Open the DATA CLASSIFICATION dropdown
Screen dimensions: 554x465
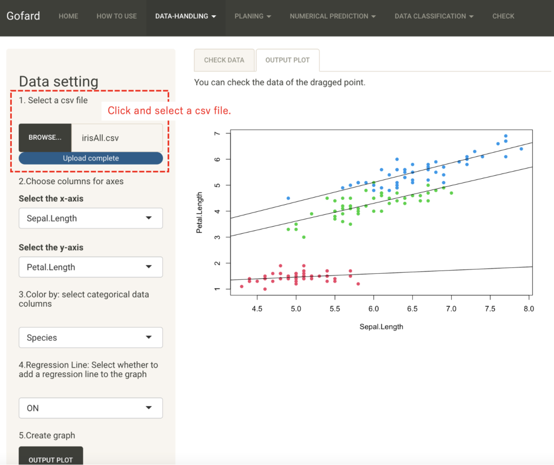(434, 16)
